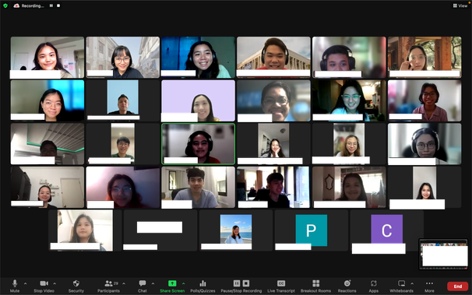Stop the recording in bottom toolbar
The height and width of the screenshot is (295, 472).
click(x=246, y=283)
